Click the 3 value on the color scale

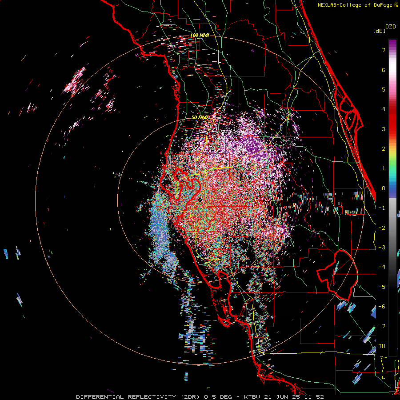384,129
